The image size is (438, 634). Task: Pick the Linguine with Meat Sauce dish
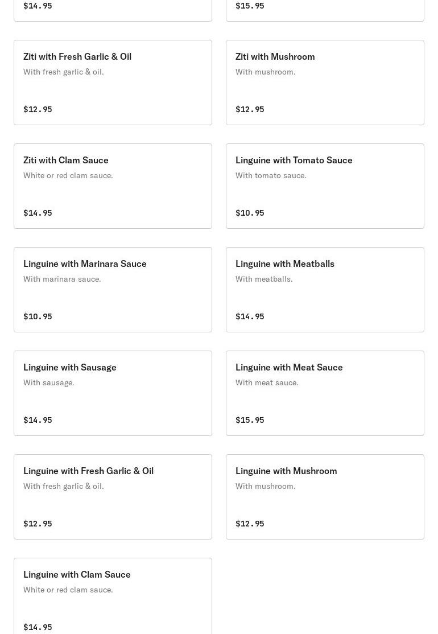[325, 393]
